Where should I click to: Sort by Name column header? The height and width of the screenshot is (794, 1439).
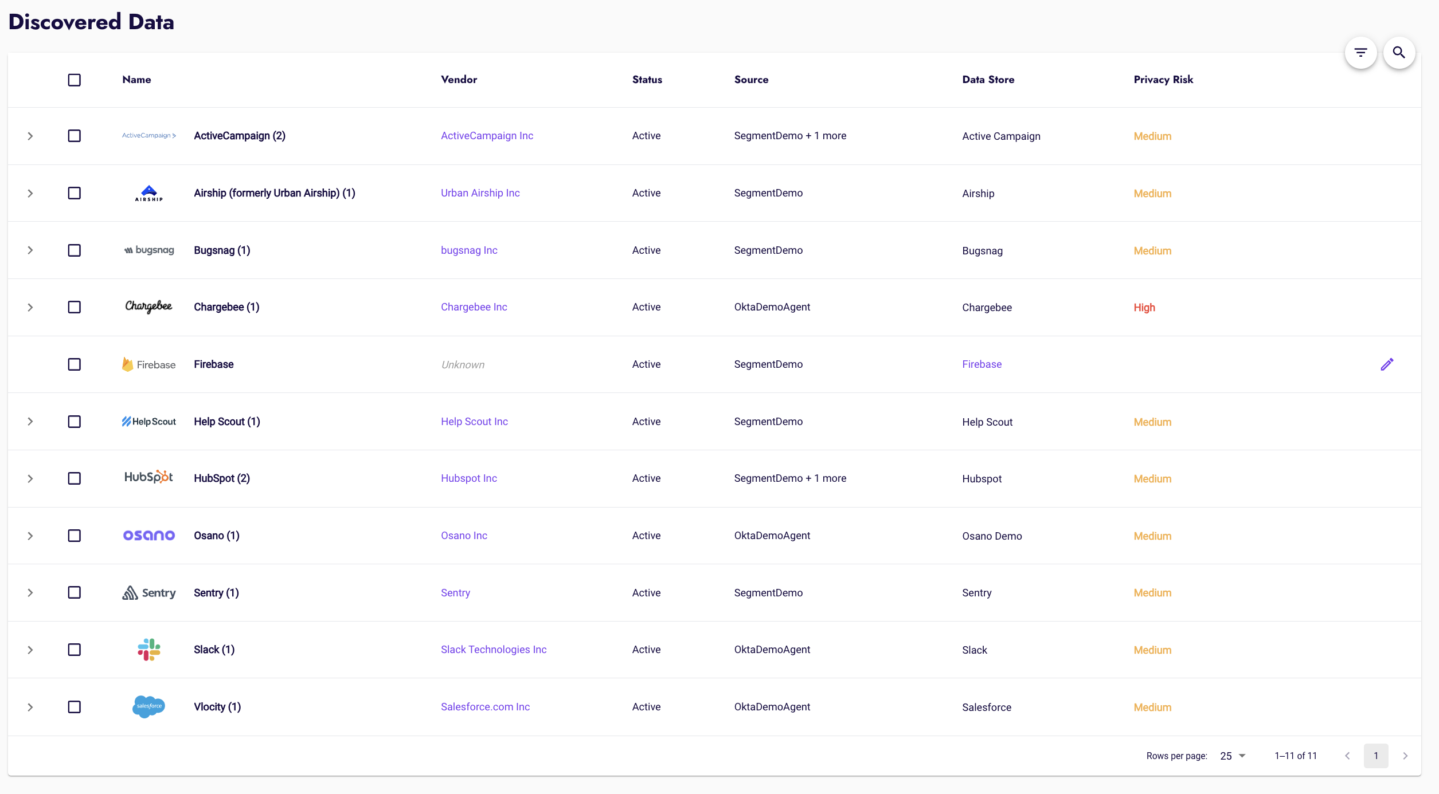point(136,80)
